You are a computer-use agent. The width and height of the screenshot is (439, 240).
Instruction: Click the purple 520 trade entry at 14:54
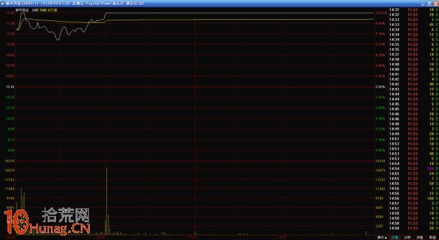click(430, 169)
